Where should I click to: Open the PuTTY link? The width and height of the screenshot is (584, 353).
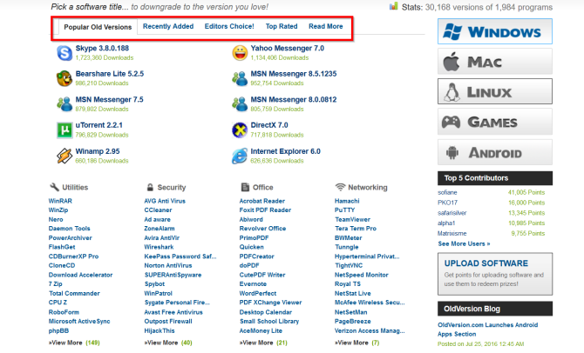tap(345, 210)
